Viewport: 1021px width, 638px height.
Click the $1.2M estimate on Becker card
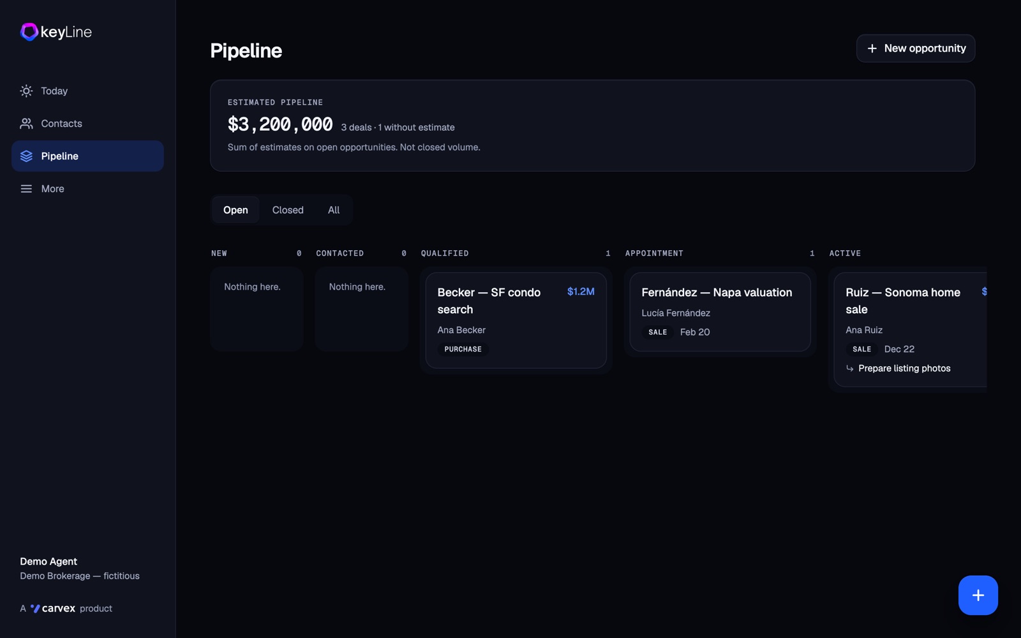581,292
